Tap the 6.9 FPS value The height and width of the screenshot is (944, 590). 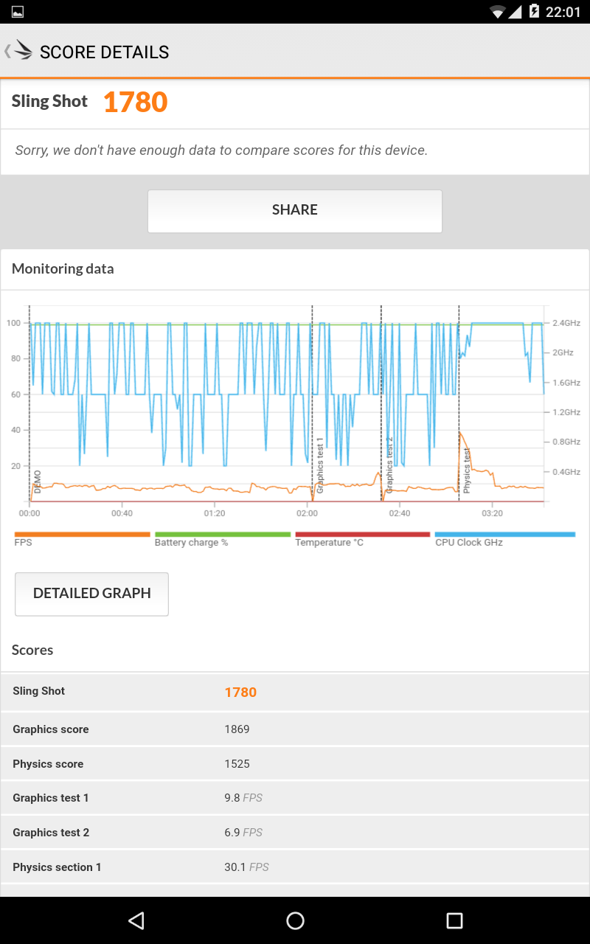point(243,833)
